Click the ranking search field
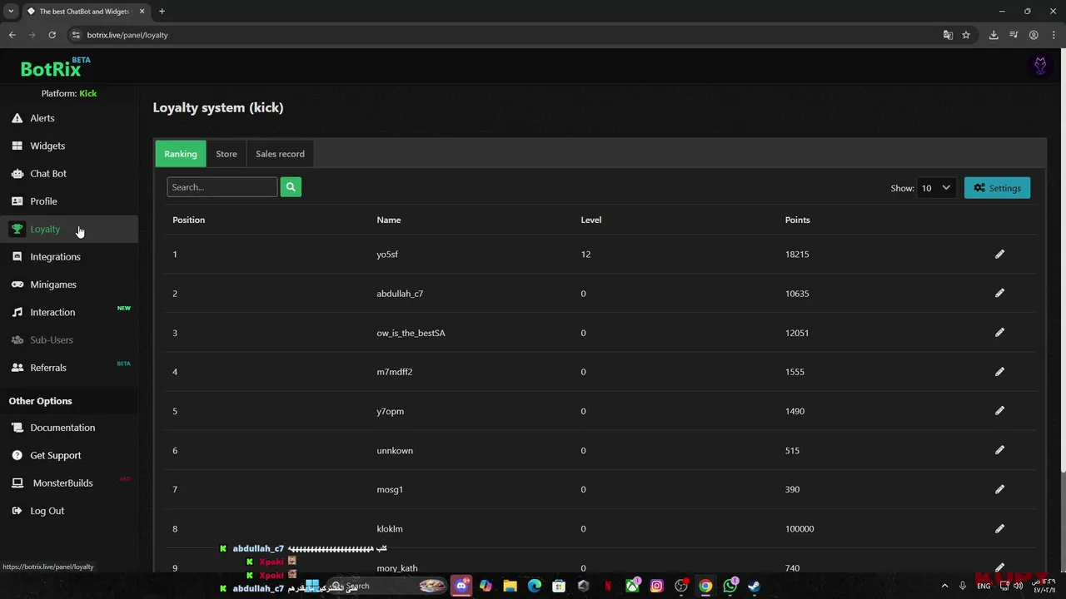The image size is (1066, 599). coord(222,187)
